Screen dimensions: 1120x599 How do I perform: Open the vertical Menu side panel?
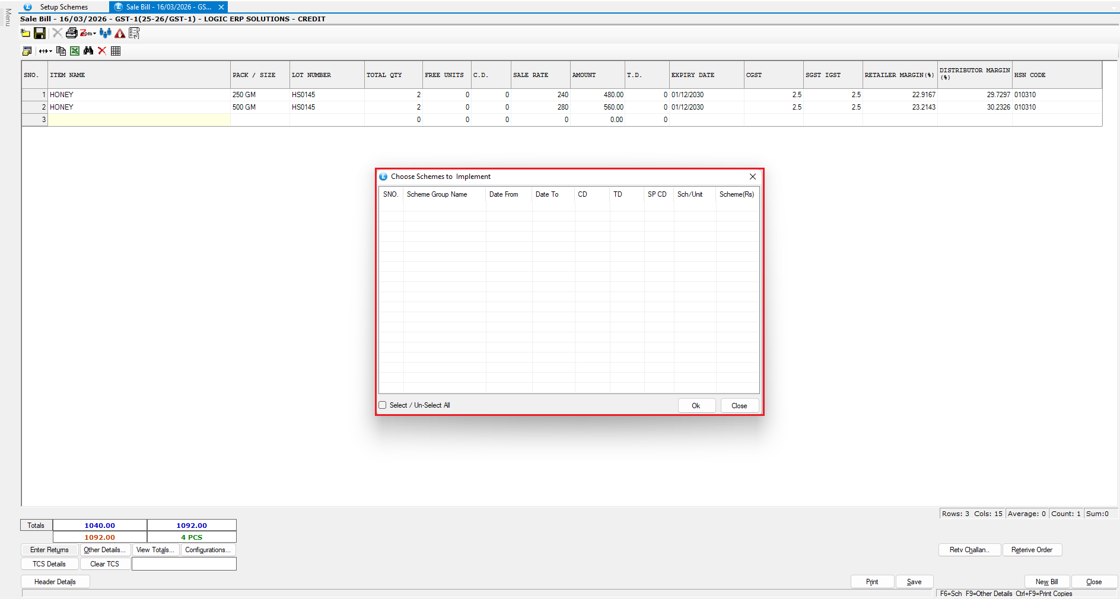[8, 17]
